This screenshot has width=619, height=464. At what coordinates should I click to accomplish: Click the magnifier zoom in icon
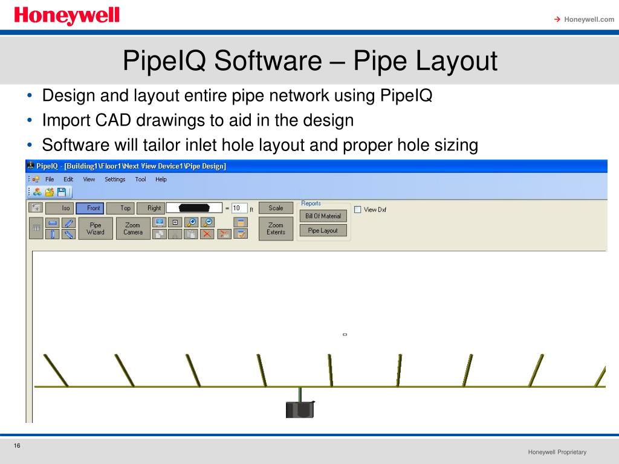point(192,222)
